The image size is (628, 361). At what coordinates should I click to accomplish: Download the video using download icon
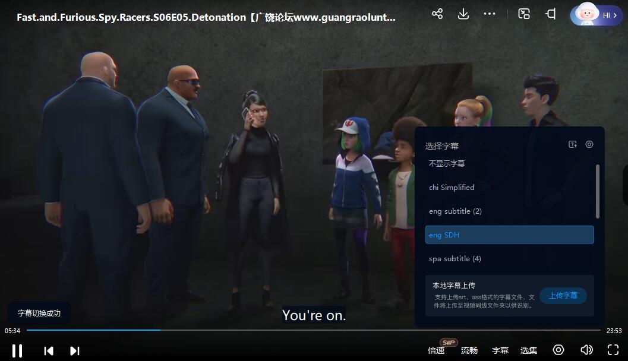point(463,14)
